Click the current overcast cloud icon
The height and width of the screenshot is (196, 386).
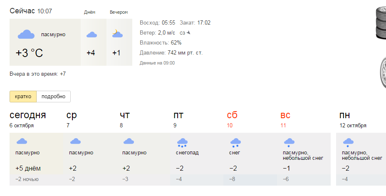pyautogui.click(x=26, y=35)
